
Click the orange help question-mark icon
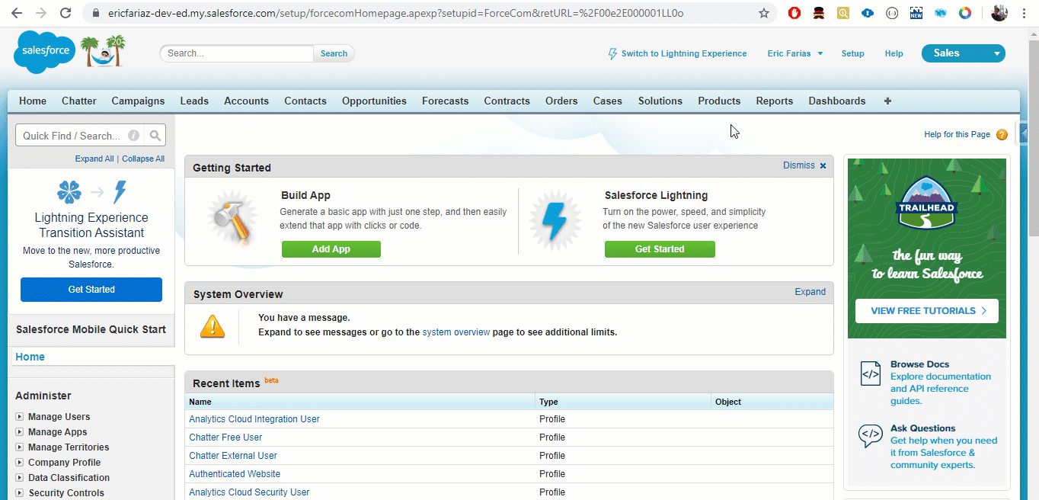tap(1002, 135)
